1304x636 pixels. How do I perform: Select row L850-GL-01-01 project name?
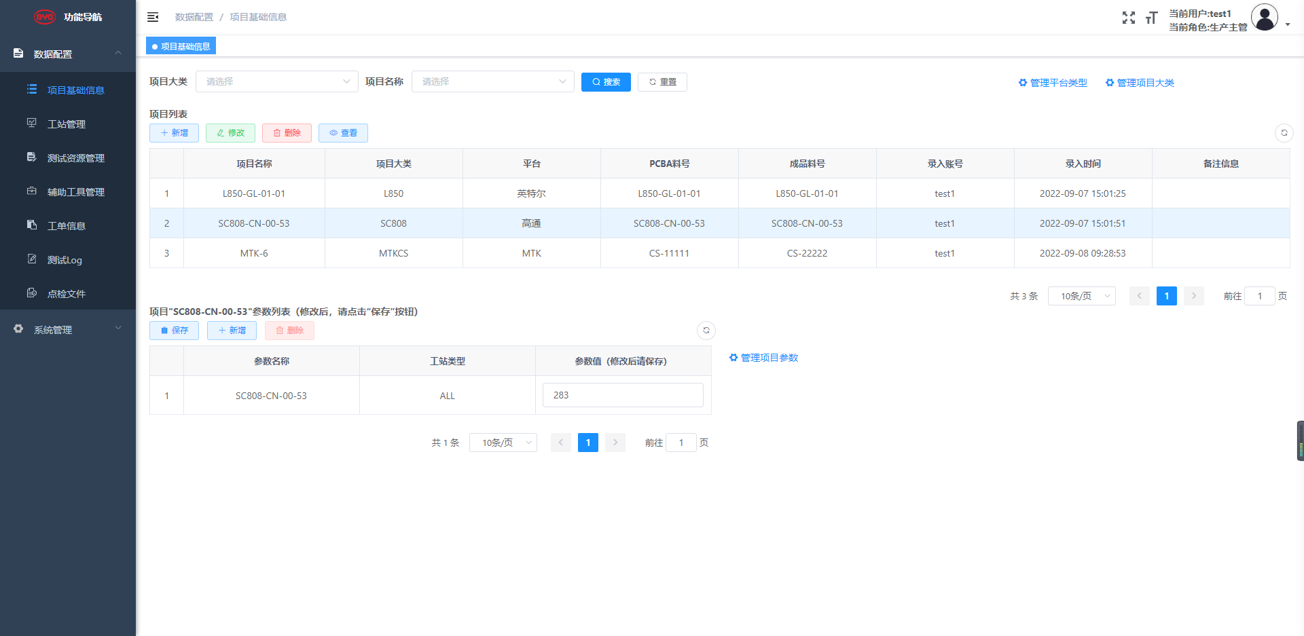[254, 193]
